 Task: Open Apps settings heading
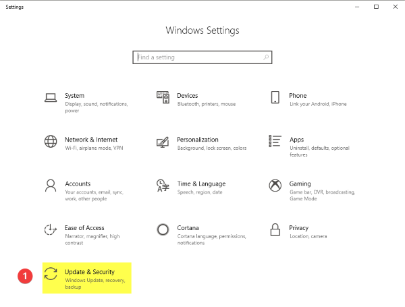[296, 140]
